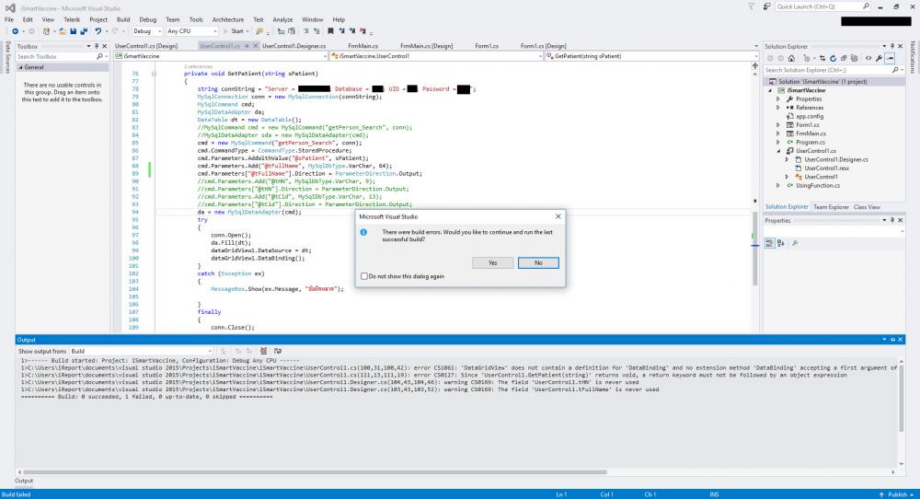Click the Search Toolbox input field

[x=57, y=57]
